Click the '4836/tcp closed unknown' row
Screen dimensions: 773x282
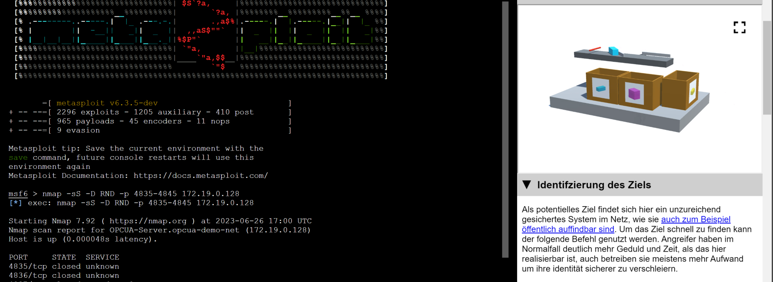click(x=64, y=276)
